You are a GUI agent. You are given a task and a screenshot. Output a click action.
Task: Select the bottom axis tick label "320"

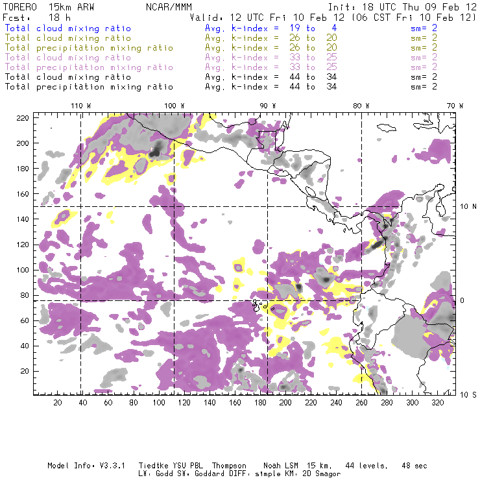click(x=438, y=403)
